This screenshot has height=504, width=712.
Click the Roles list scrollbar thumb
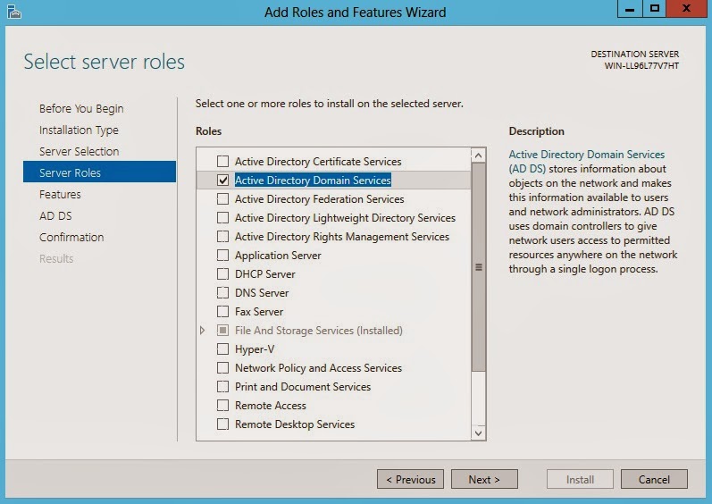(x=478, y=267)
